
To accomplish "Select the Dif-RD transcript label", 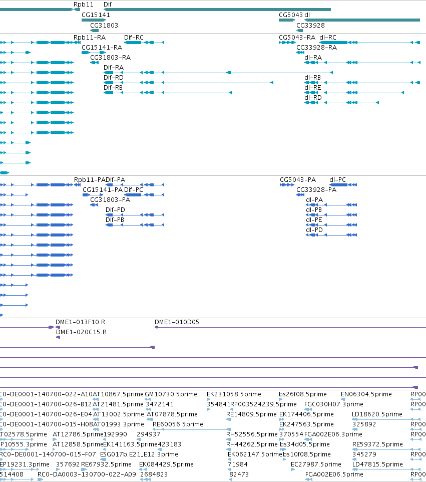I will [113, 78].
